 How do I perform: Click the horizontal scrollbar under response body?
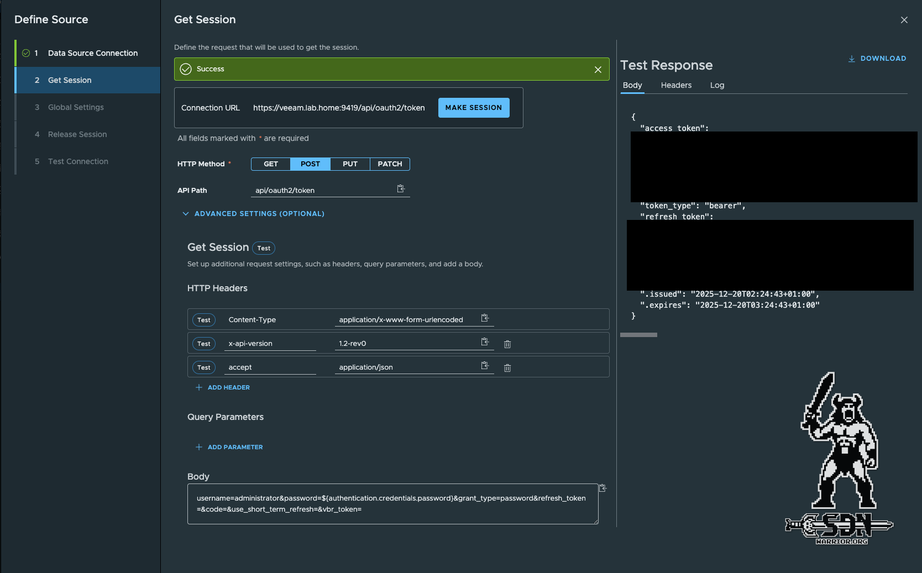coord(638,335)
